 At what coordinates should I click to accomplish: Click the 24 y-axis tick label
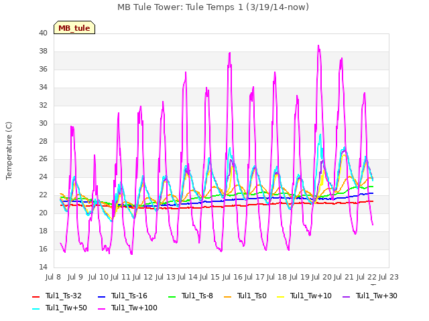pyautogui.click(x=43, y=177)
